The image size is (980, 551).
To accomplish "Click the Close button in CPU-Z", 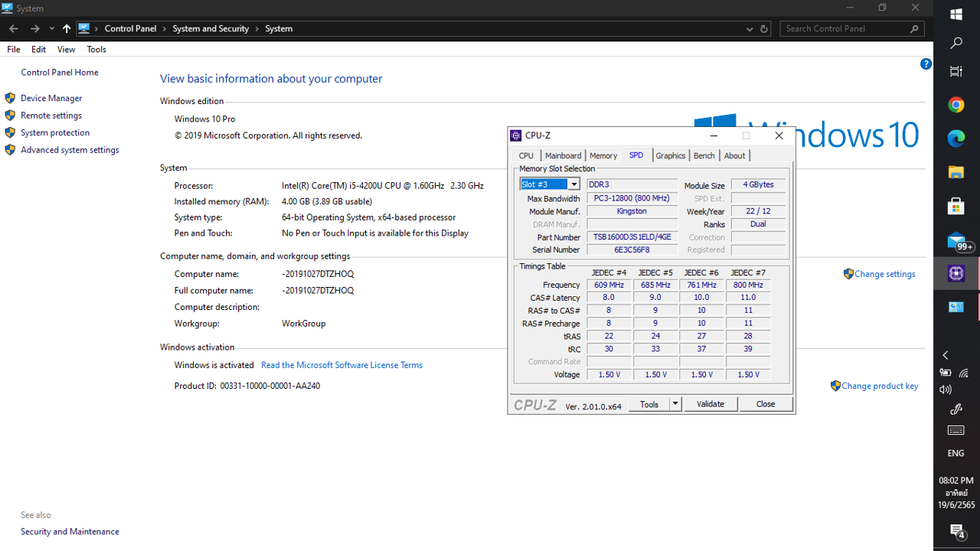I will (766, 404).
